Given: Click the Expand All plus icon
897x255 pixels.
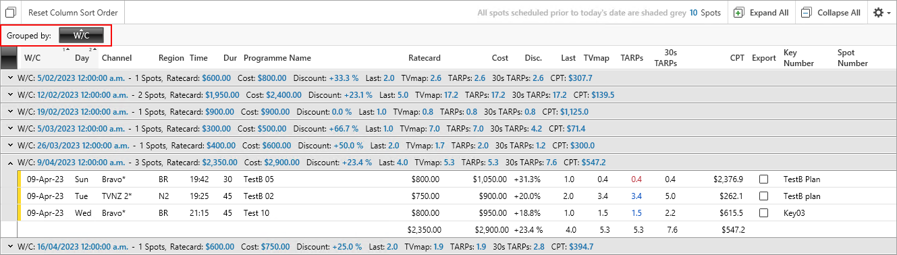Looking at the screenshot, I should click(x=739, y=12).
